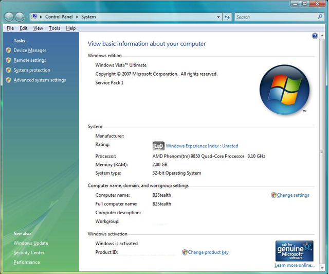
Task: Click the shield icon next to System protection
Action: pos(8,70)
